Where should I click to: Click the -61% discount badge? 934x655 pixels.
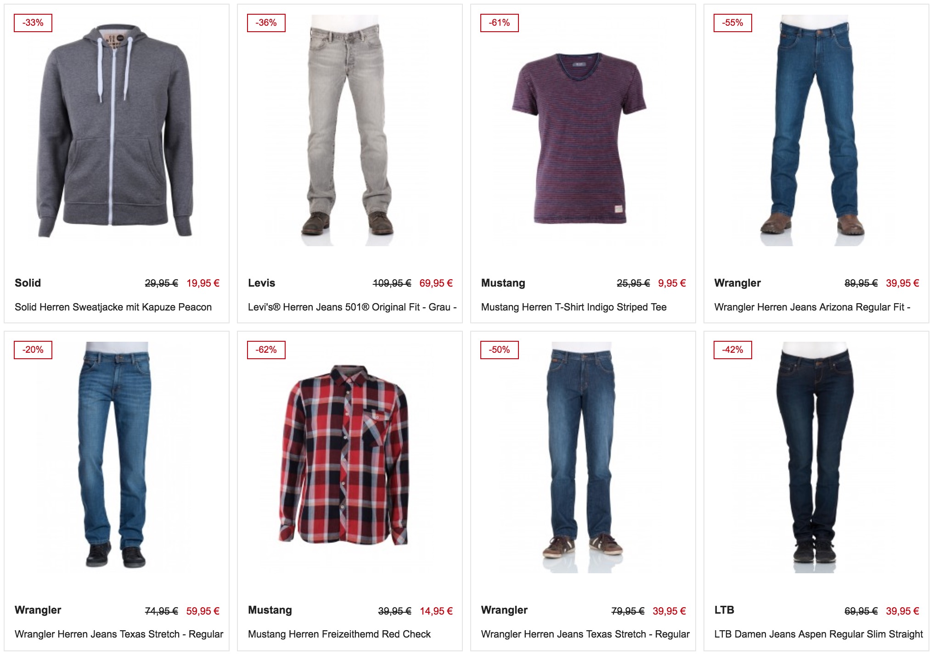(x=500, y=23)
